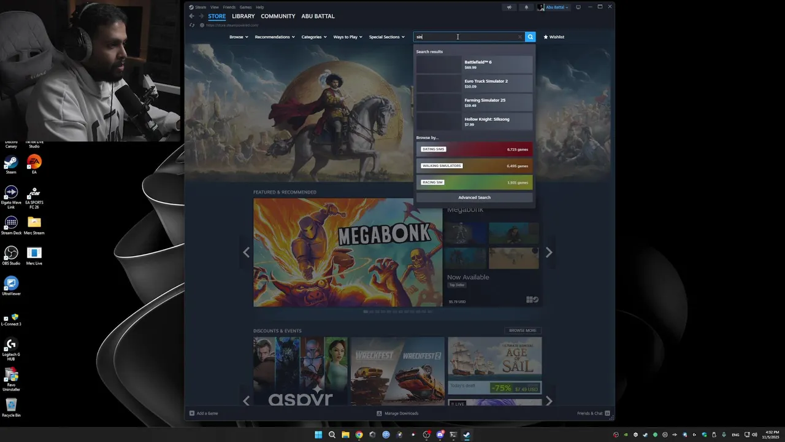This screenshot has width=785, height=442.
Task: Click the BROWSE MORE button
Action: tap(523, 330)
